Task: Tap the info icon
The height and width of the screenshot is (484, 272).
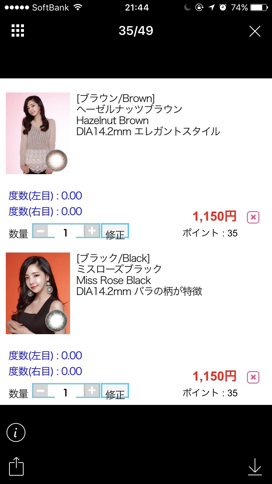Action: pyautogui.click(x=16, y=432)
